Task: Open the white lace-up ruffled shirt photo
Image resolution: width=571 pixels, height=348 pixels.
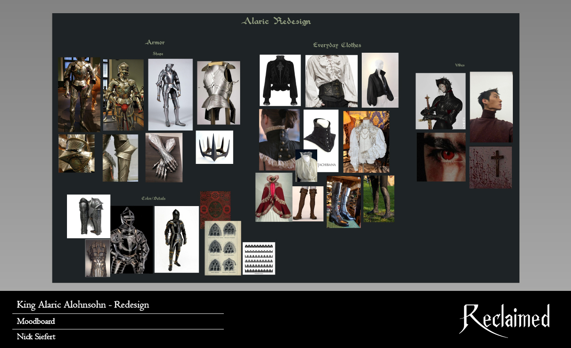Action: (331, 81)
